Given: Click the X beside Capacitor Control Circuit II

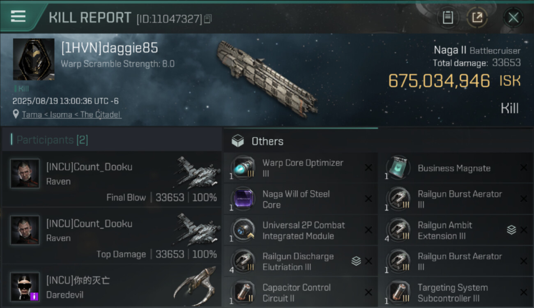Looking at the screenshot, I should click(368, 292).
